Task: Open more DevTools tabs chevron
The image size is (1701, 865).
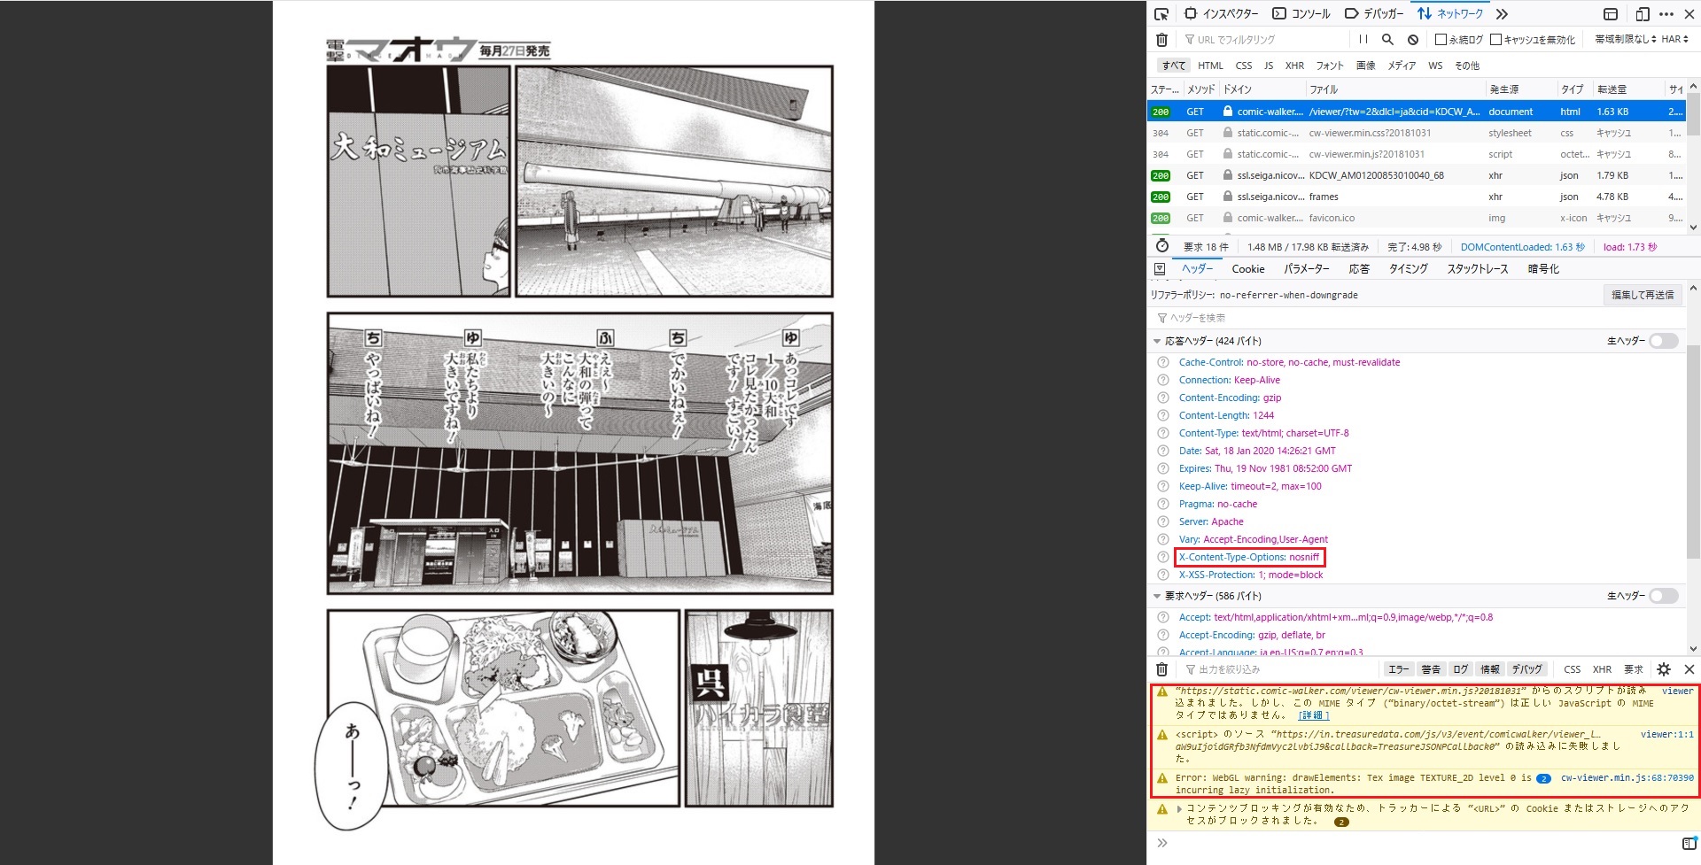Action: 1502,13
